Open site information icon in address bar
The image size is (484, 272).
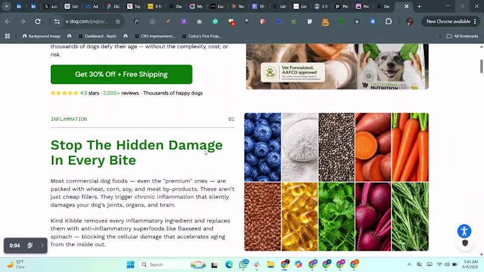pos(57,22)
